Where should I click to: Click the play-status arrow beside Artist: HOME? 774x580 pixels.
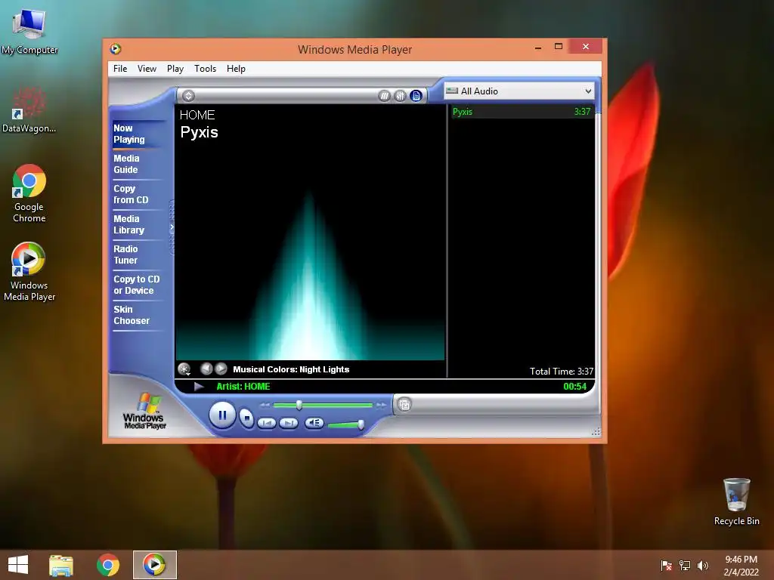(x=199, y=386)
